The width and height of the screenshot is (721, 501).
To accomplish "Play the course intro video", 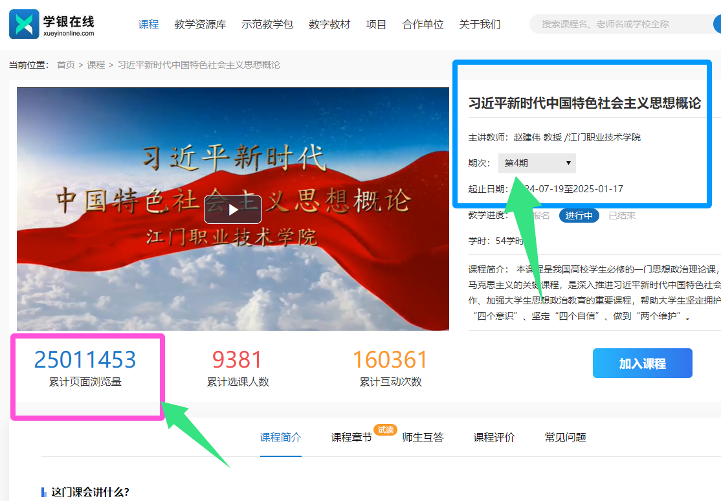I will coord(233,209).
